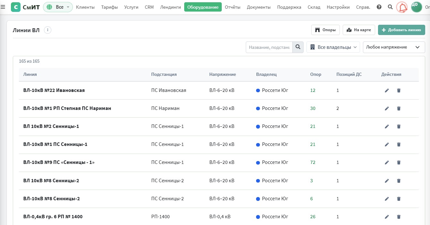Click the Напряжение column header
This screenshot has width=430, height=225.
(223, 75)
